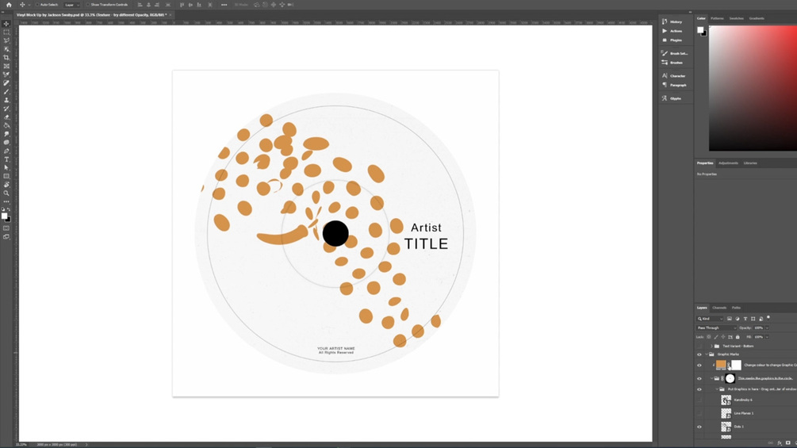Image resolution: width=797 pixels, height=448 pixels.
Task: Switch to the Gradients tab
Action: click(x=757, y=18)
